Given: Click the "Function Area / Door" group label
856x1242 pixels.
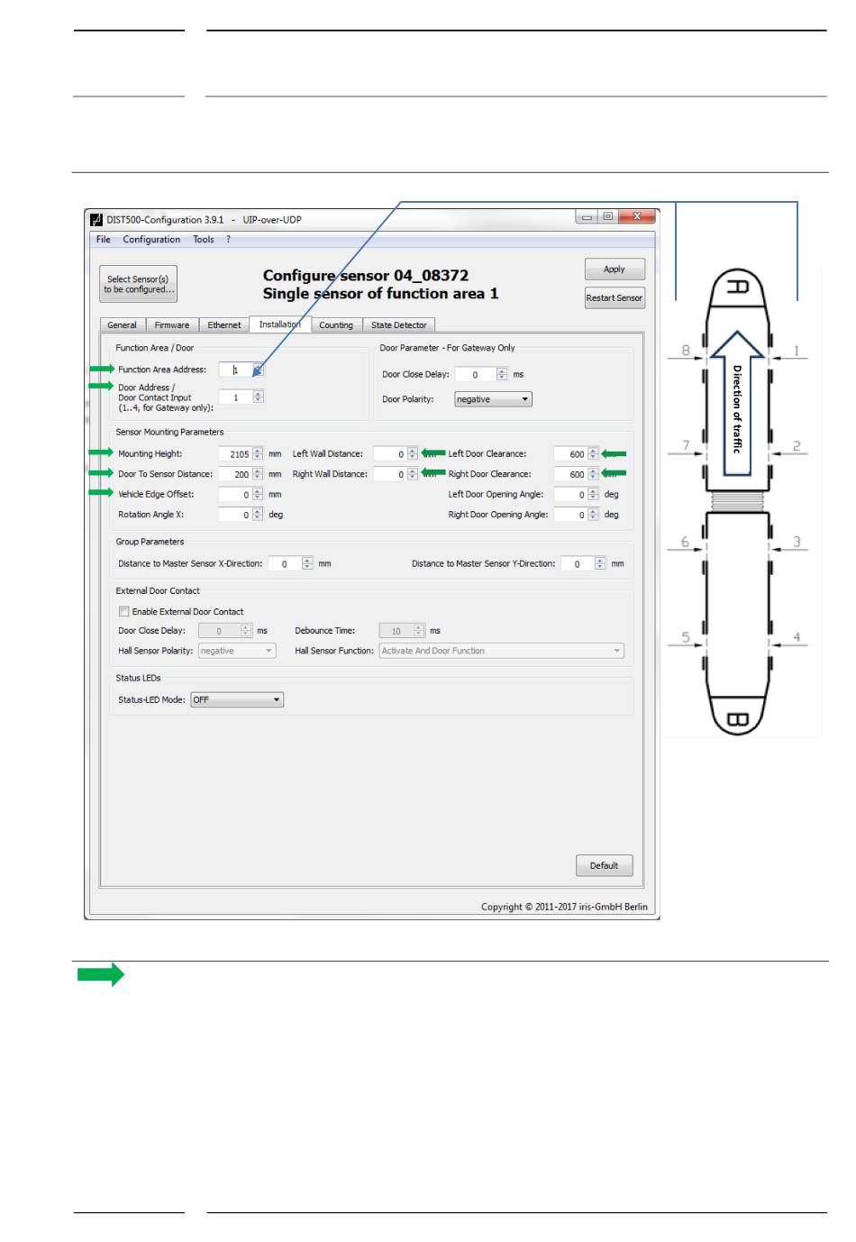Looking at the screenshot, I should pyautogui.click(x=154, y=348).
